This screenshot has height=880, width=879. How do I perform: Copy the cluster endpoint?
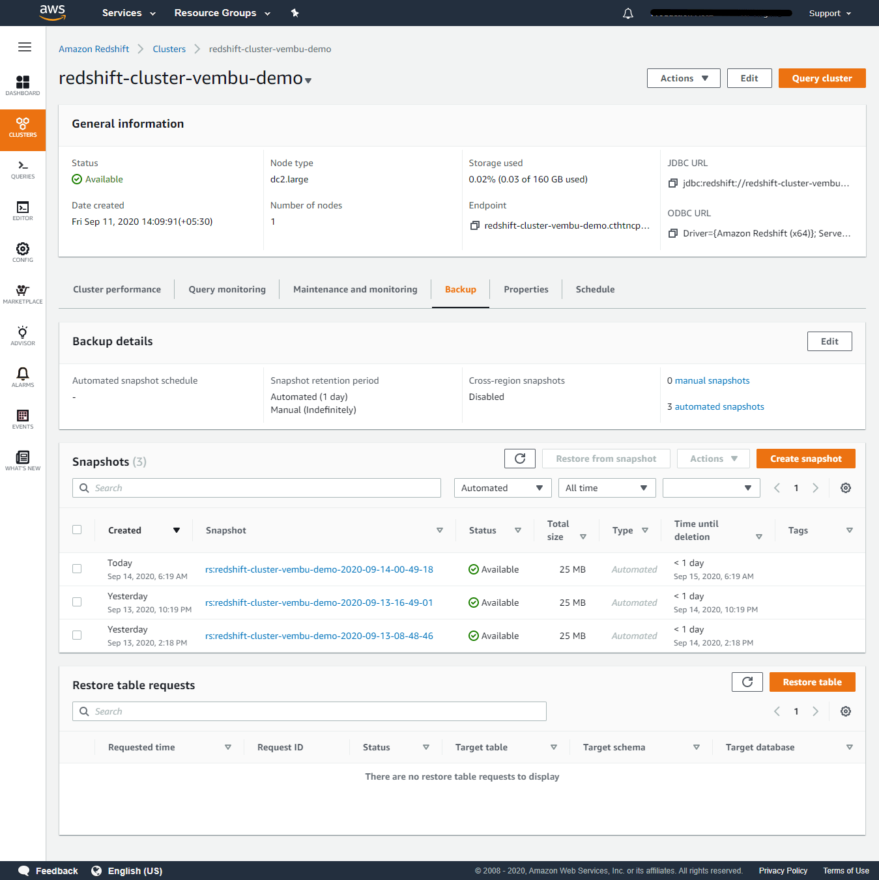pos(475,225)
